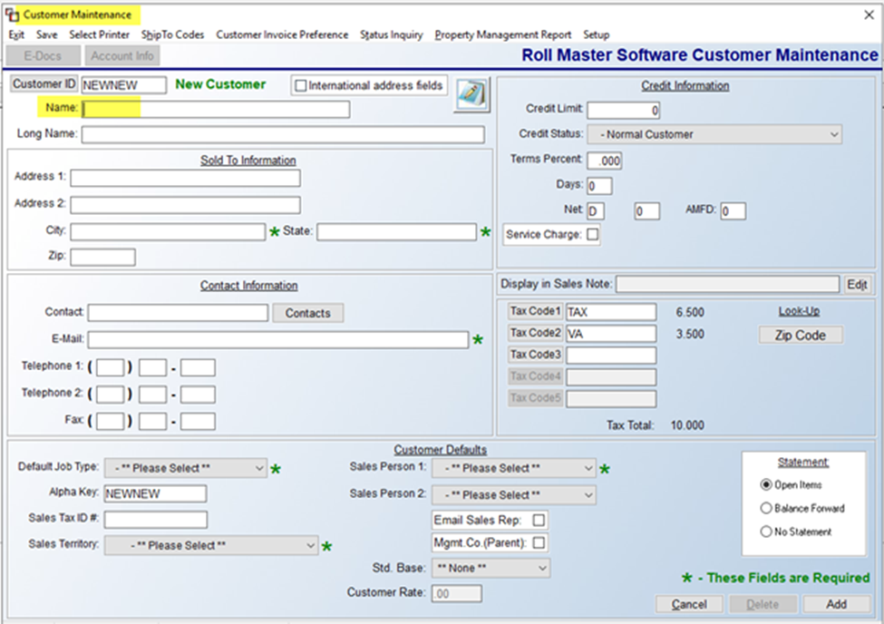Toggle the Mgmt.Co.(Parent) checkbox
The height and width of the screenshot is (624, 884).
(539, 543)
